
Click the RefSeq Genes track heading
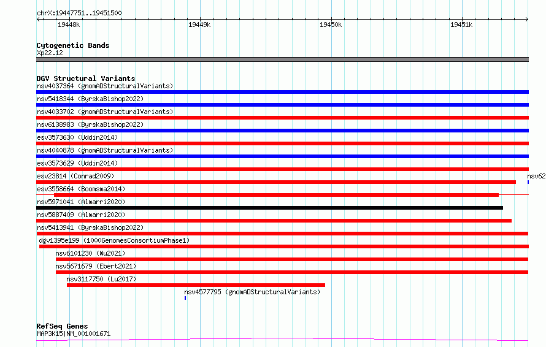[62, 326]
